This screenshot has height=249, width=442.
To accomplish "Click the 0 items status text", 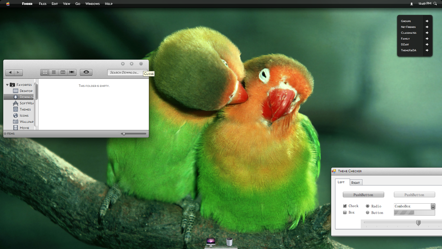I will click(9, 134).
